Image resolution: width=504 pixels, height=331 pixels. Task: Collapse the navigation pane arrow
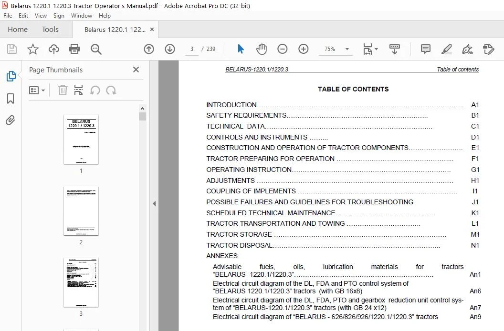click(x=154, y=203)
